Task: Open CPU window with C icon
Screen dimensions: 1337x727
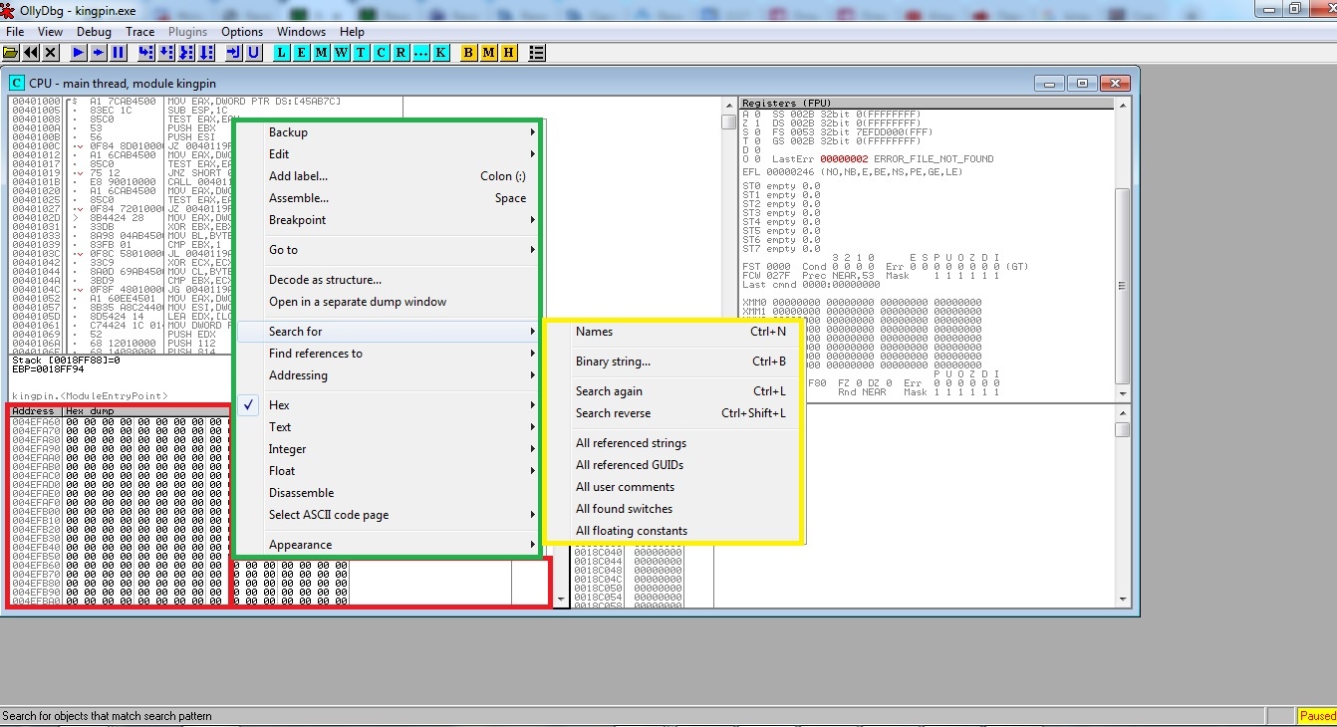Action: click(x=381, y=52)
